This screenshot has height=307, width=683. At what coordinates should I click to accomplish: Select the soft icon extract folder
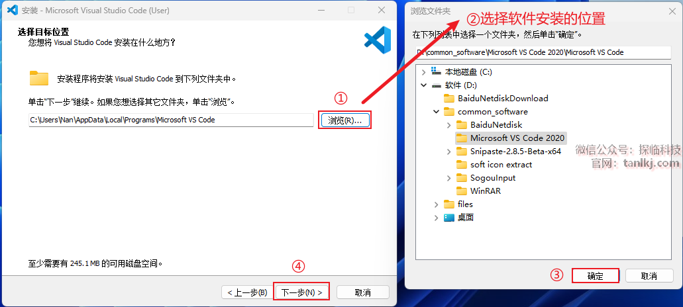[501, 165]
